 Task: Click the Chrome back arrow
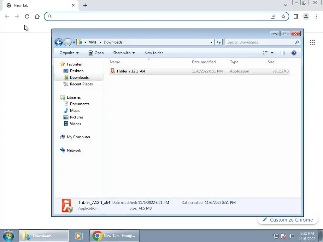(x=7, y=16)
